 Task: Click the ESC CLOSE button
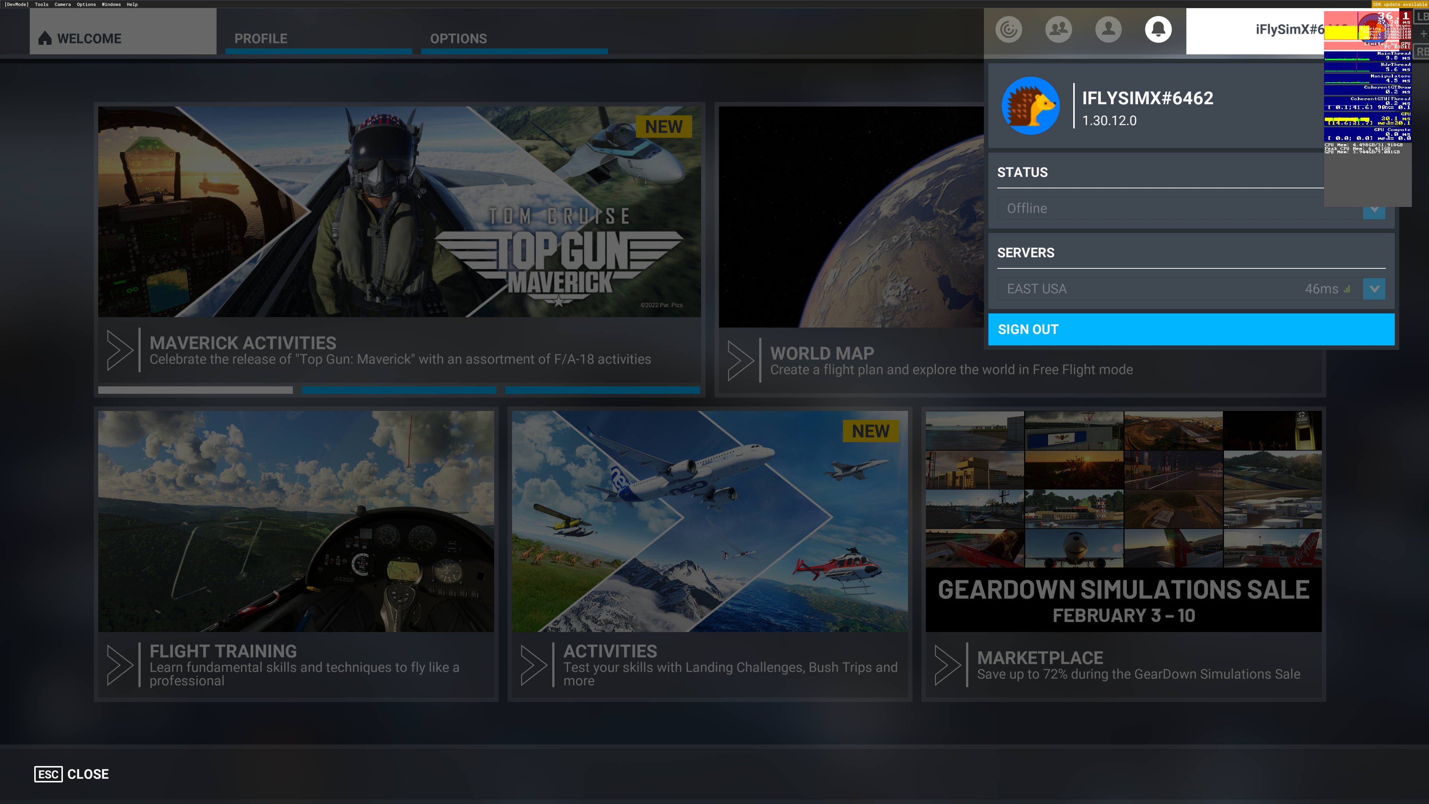click(71, 774)
